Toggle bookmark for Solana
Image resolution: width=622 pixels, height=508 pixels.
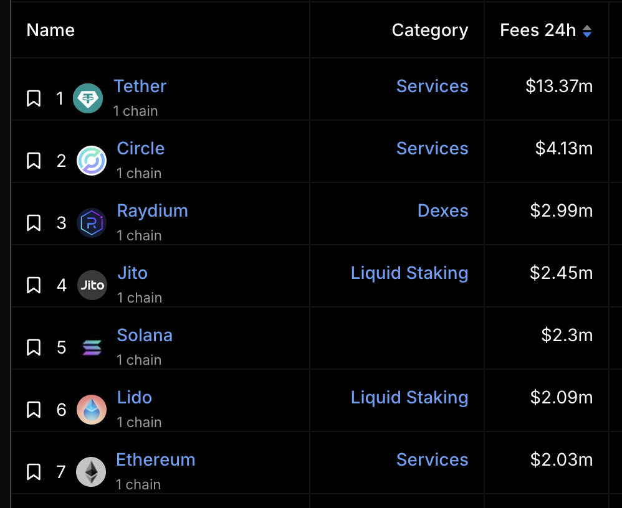[x=34, y=347]
